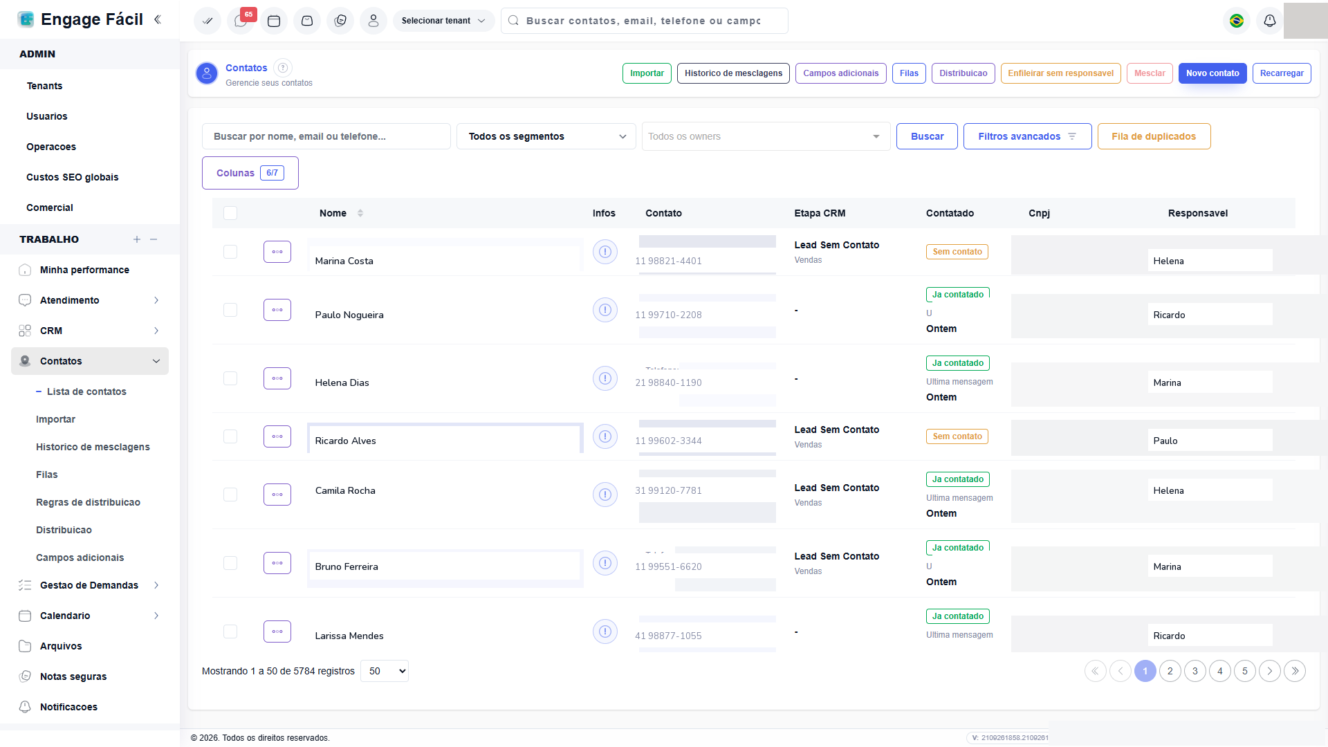Go to the last page of results
The width and height of the screenshot is (1328, 747).
point(1295,671)
